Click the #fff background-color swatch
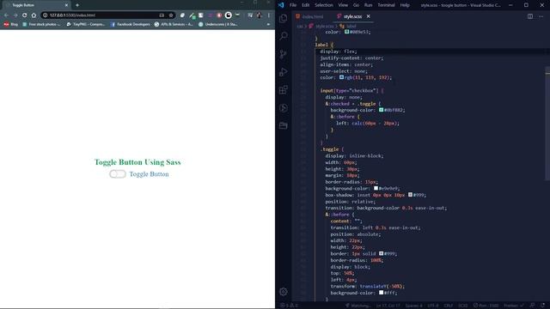This screenshot has height=309, width=550. point(382,293)
